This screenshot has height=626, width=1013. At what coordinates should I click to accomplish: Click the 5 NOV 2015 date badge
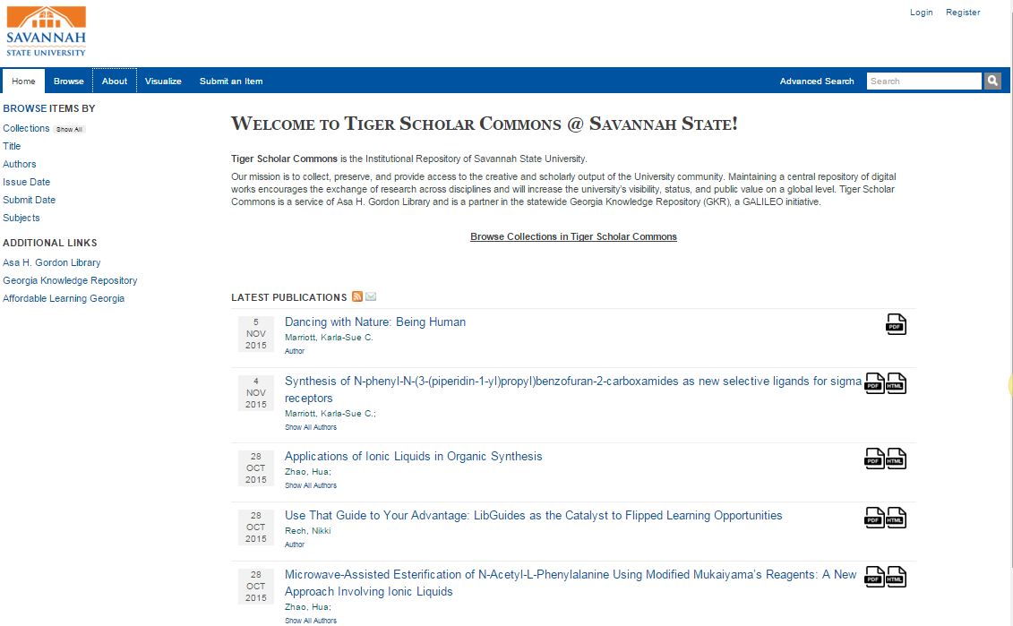click(256, 334)
